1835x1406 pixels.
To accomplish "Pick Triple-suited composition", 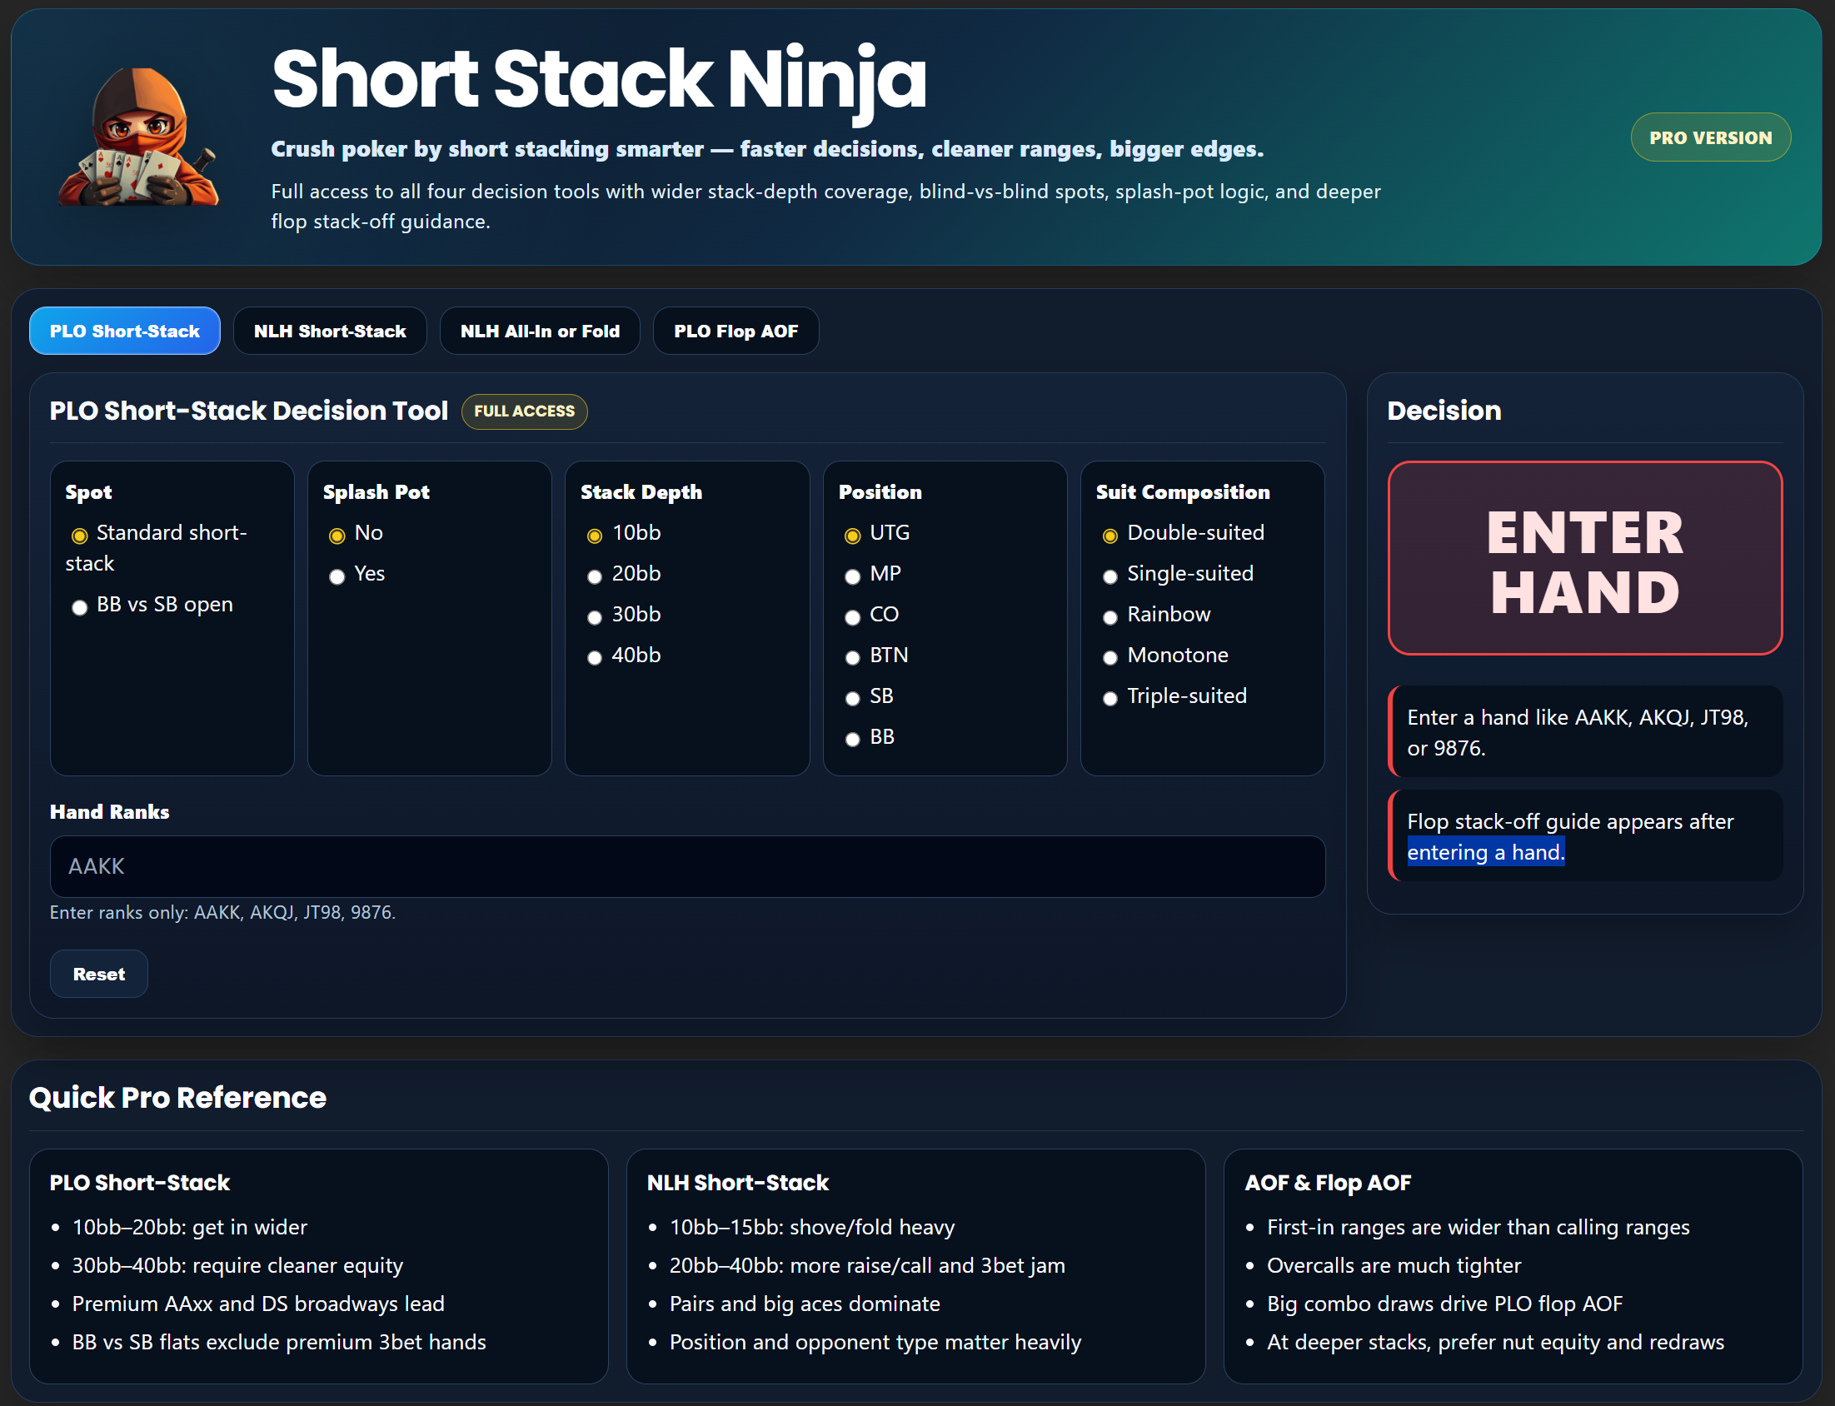I will point(1110,699).
